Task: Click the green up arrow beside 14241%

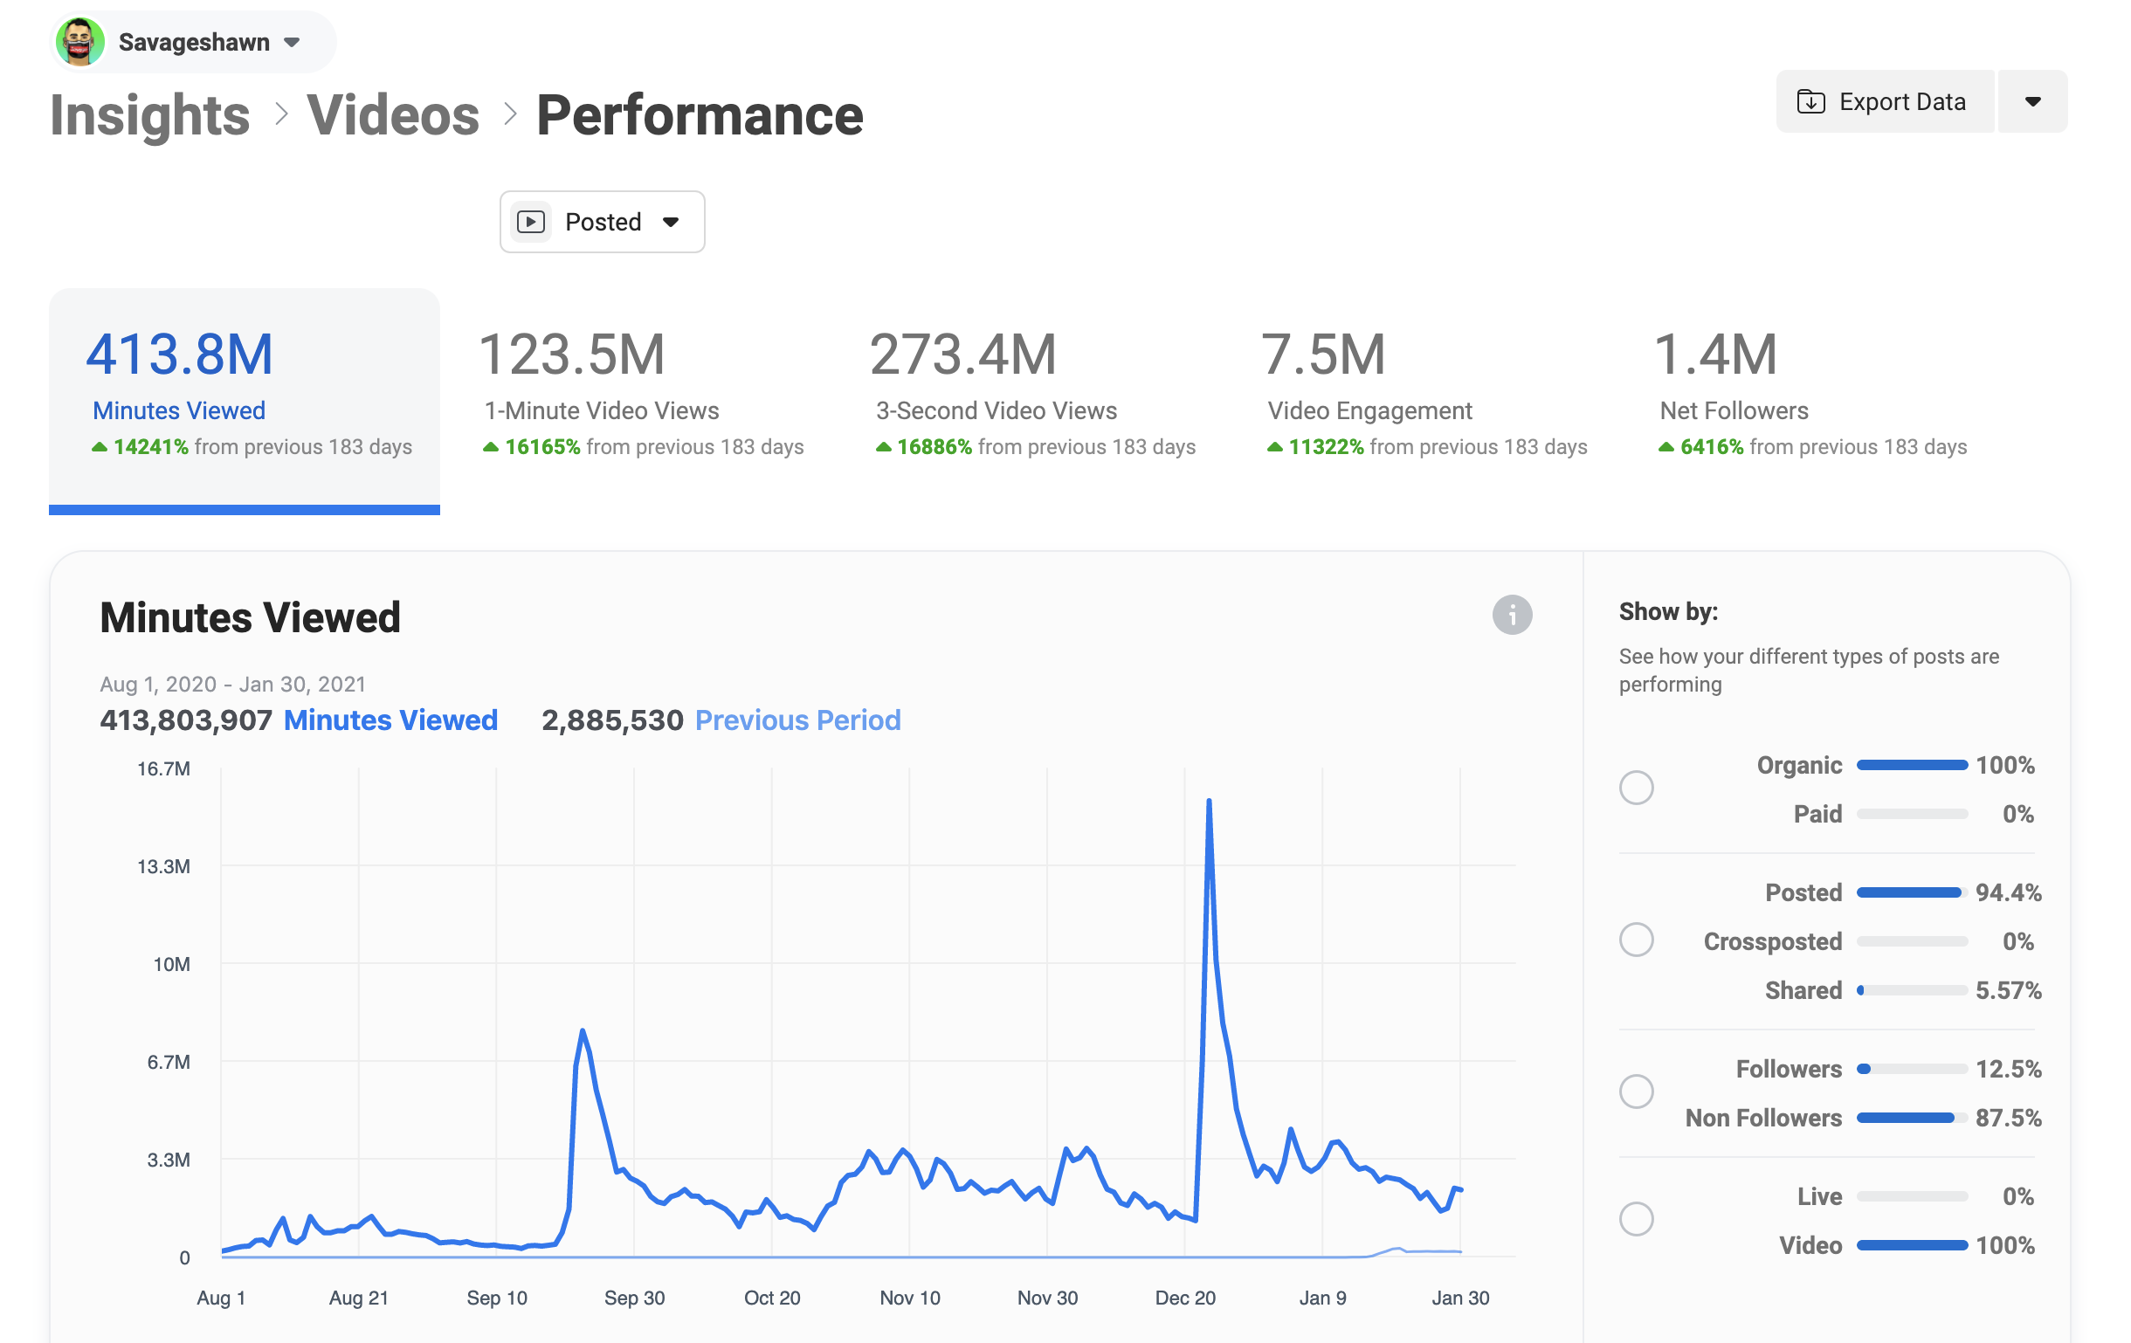Action: [99, 448]
